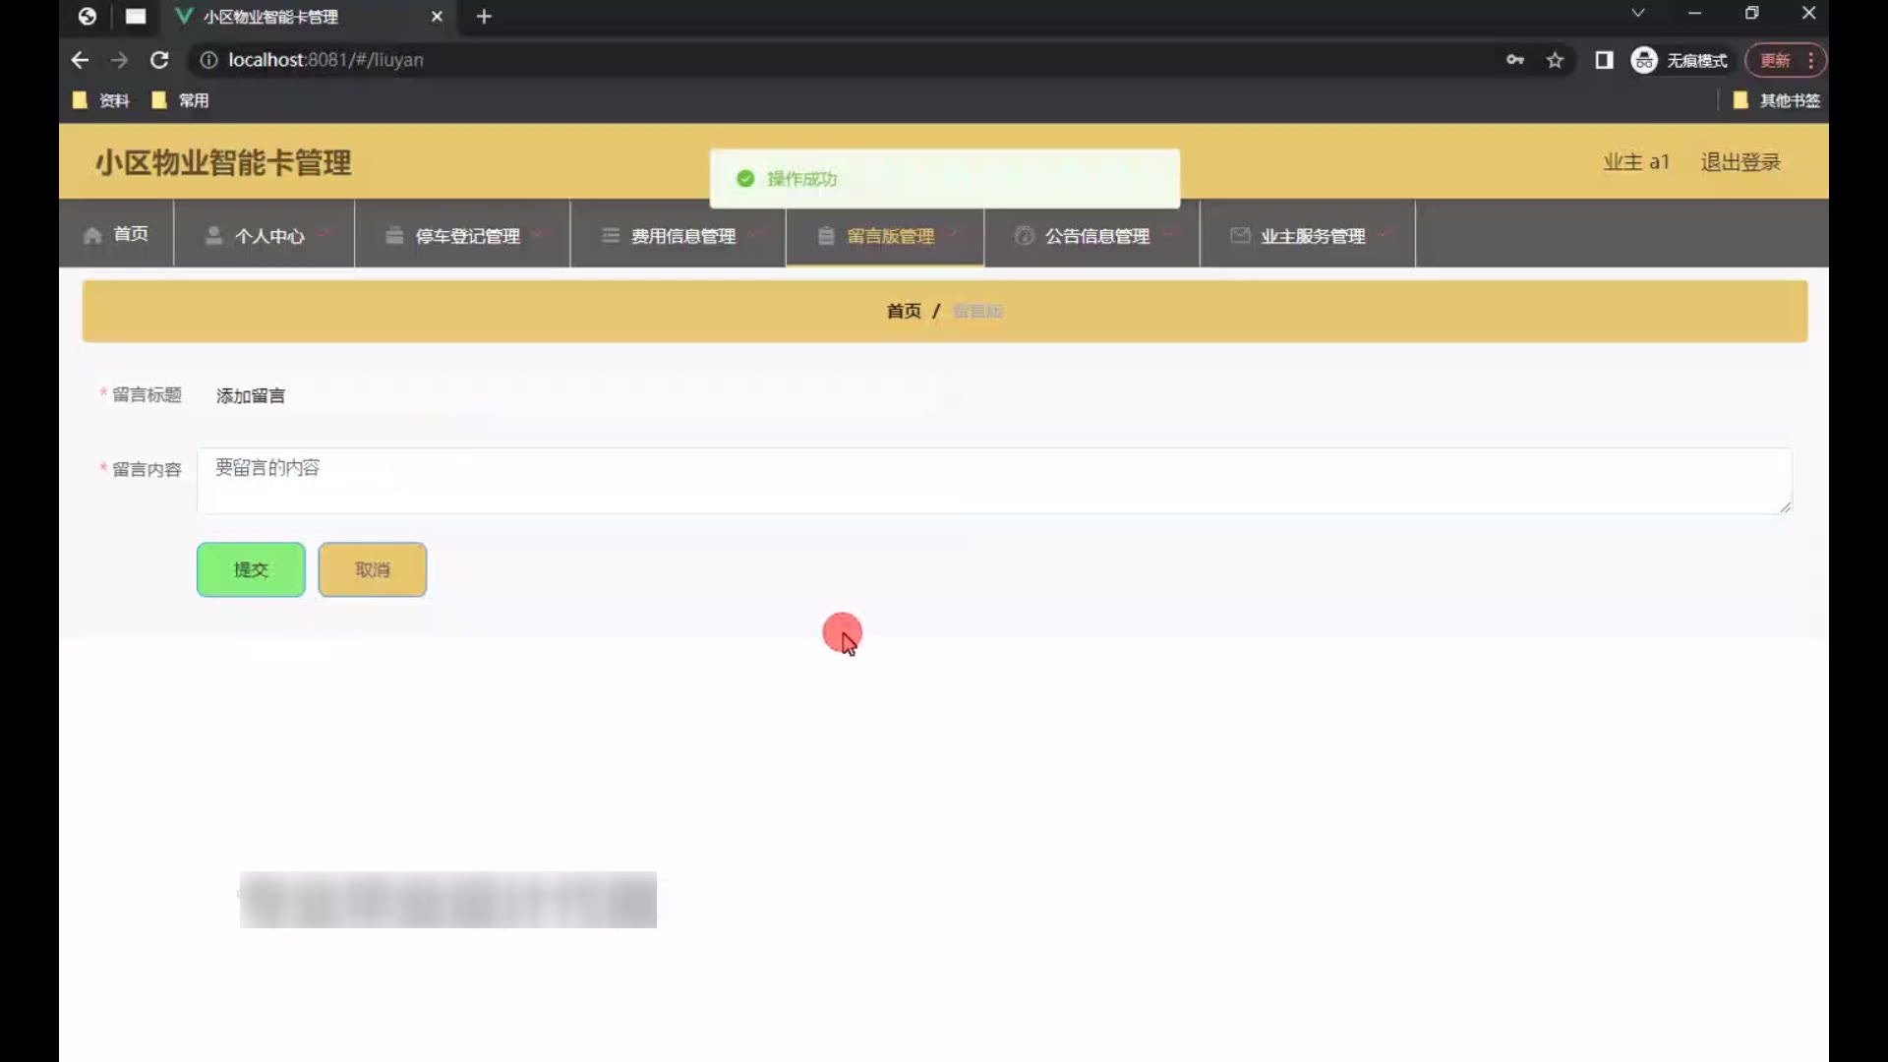1888x1062 pixels.
Task: Click the envelope icon beside 业主服务管理
Action: (1240, 235)
